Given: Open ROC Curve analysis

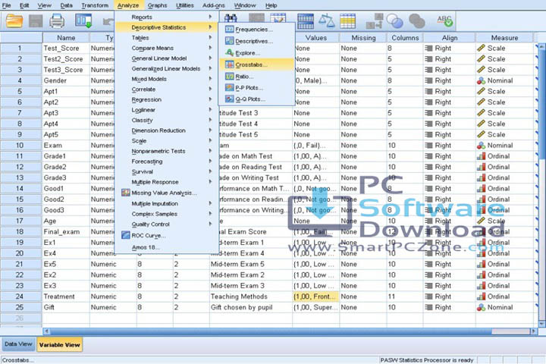Looking at the screenshot, I should point(166,236).
